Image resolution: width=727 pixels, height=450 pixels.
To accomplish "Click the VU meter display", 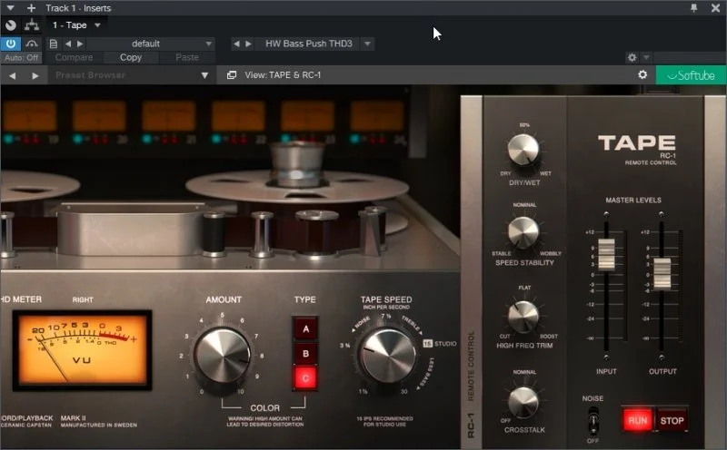I will tap(82, 350).
